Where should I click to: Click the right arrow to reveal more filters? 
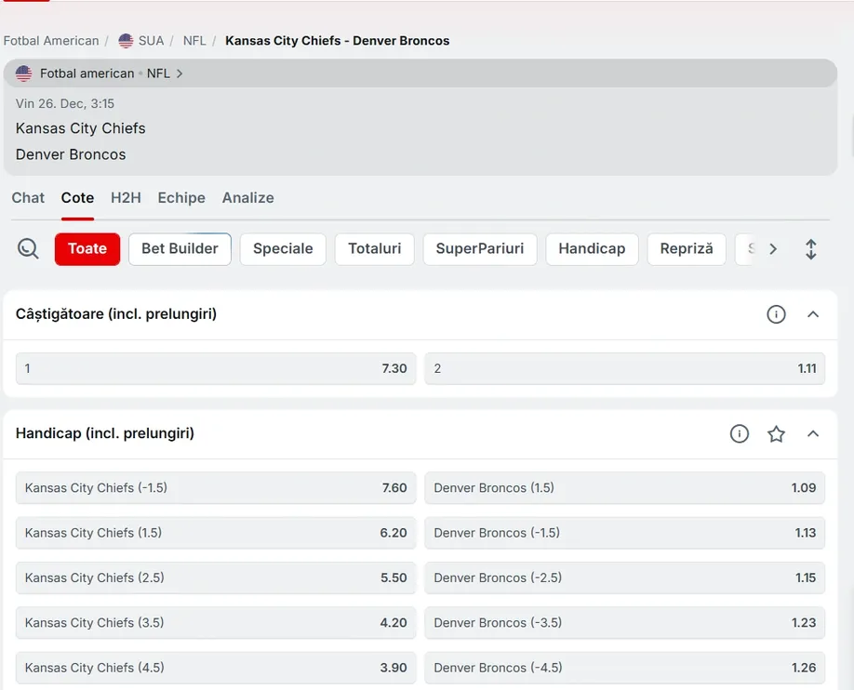click(773, 248)
